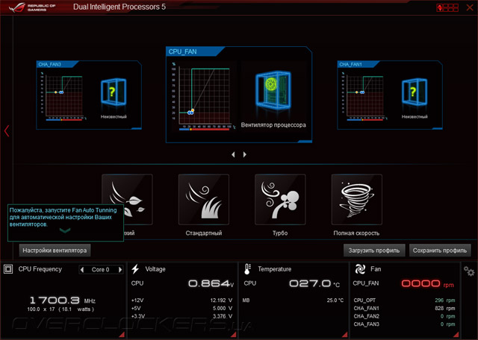
Task: Click the CPU_FAN 0000 rpm readout
Action: click(427, 283)
